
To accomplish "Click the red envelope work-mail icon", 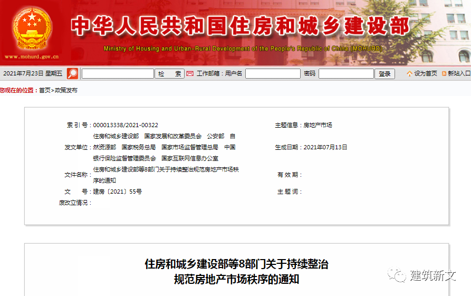I will click(x=190, y=73).
